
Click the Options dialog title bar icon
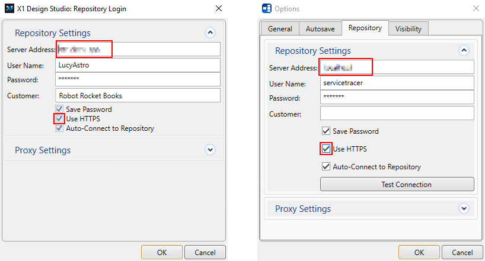[x=267, y=9]
